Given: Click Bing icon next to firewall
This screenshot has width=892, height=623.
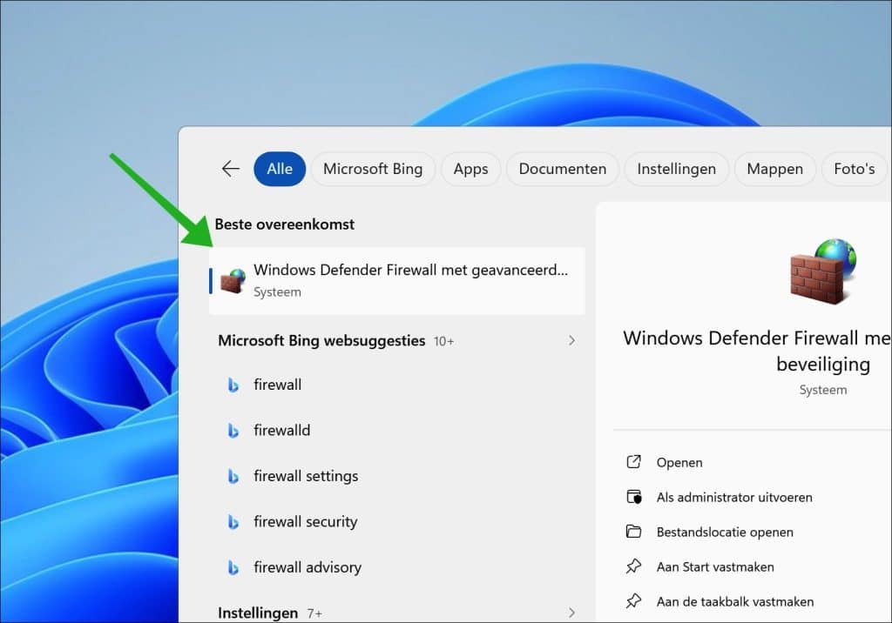Looking at the screenshot, I should click(233, 385).
